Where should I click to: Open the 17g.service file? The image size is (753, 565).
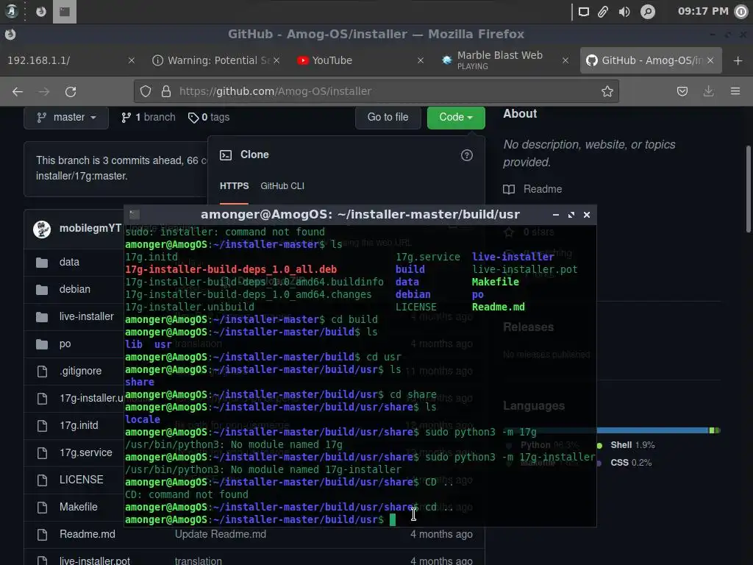point(85,452)
